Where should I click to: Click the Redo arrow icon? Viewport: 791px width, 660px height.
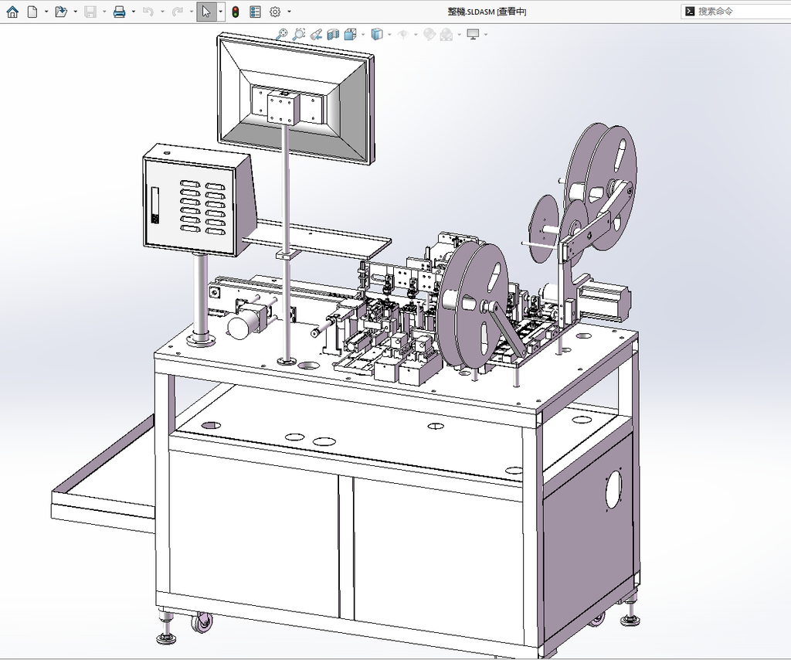(177, 12)
